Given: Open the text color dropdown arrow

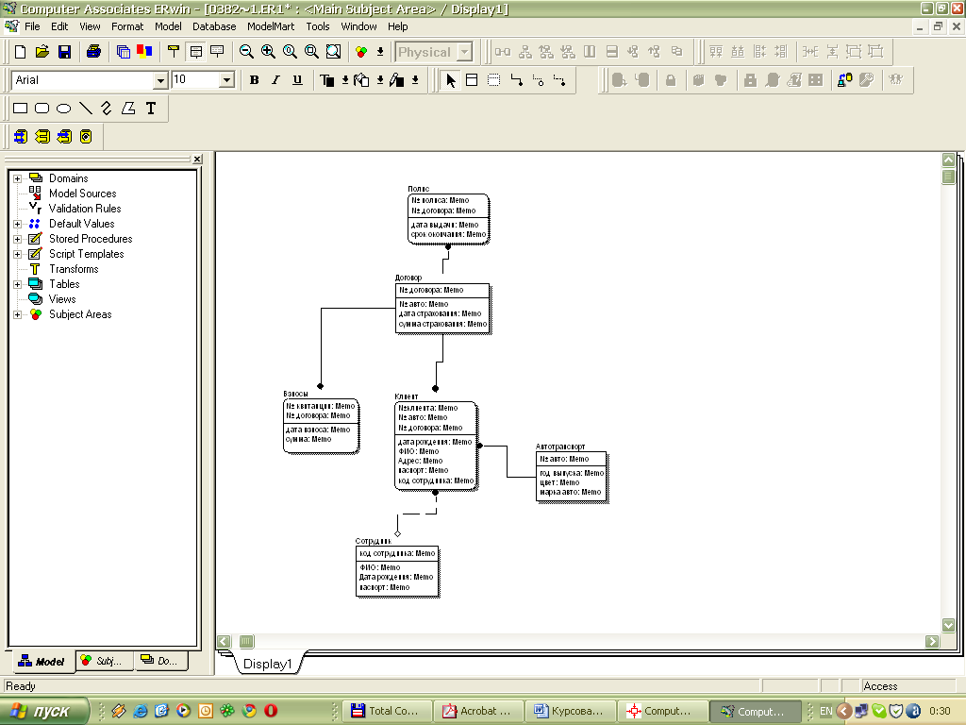Looking at the screenshot, I should point(345,80).
